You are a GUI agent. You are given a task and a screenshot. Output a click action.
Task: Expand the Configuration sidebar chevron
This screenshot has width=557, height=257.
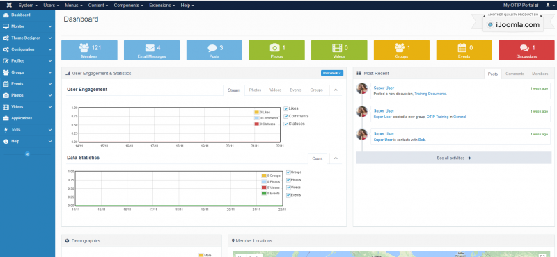coord(50,49)
